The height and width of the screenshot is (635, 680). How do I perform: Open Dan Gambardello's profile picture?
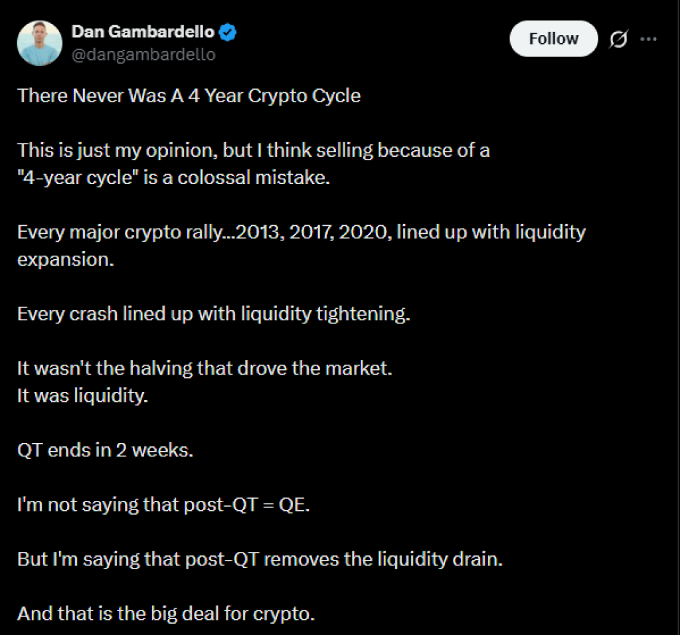coord(40,43)
